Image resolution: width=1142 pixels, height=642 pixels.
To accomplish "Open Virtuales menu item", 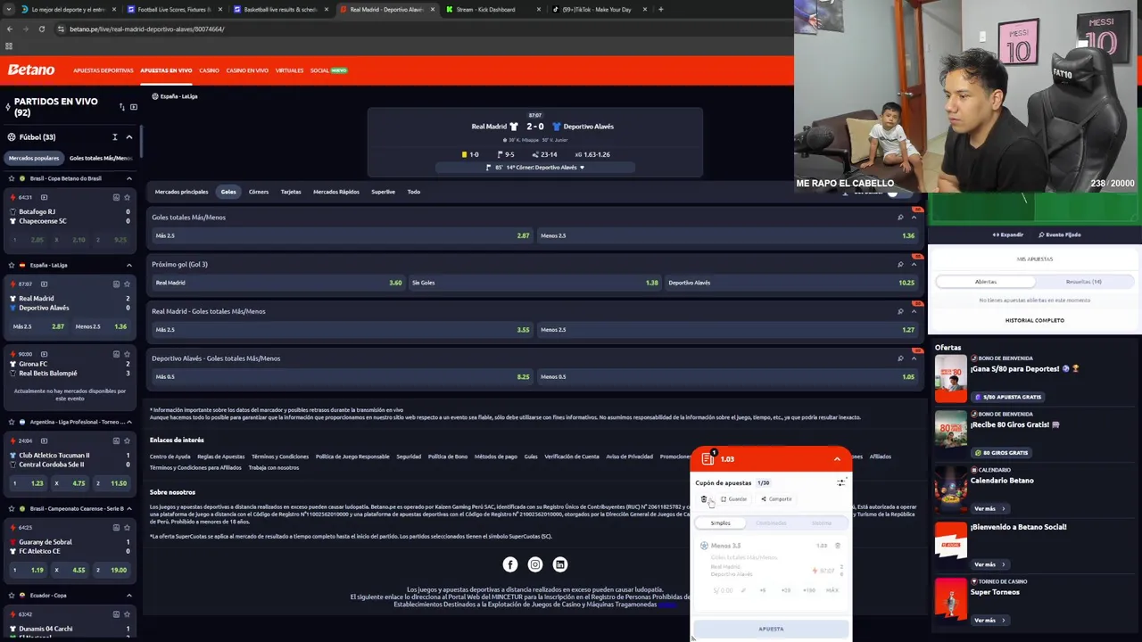I will 289,70.
